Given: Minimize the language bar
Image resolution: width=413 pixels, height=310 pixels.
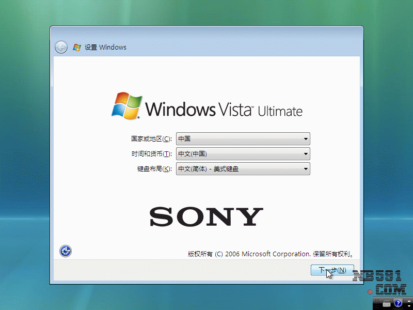Looking at the screenshot, I should (409, 301).
